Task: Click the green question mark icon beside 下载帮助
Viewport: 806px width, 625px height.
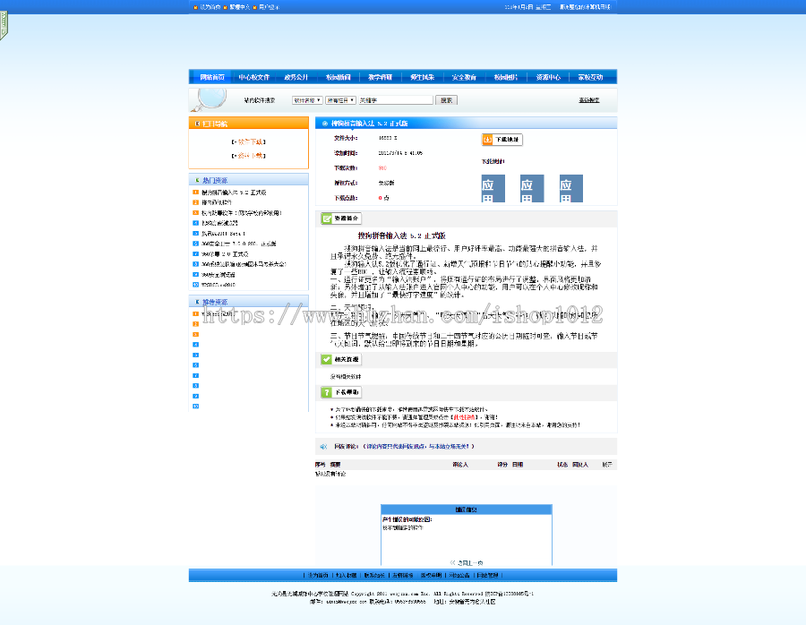Action: click(x=326, y=392)
